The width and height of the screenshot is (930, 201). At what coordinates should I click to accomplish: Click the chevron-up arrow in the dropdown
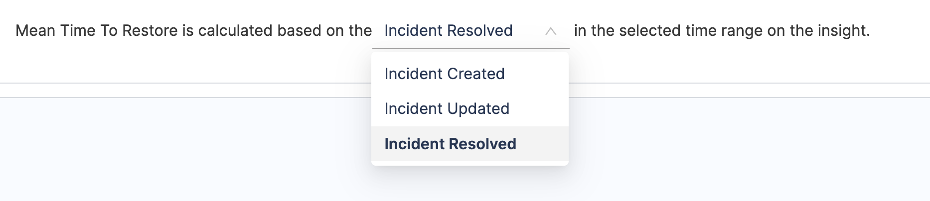click(x=550, y=31)
